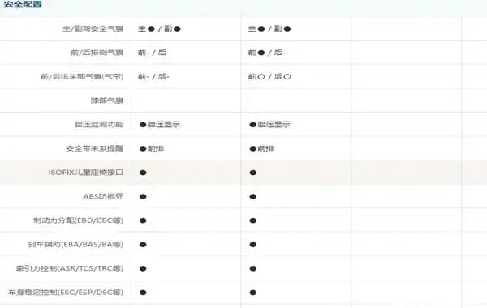Select the 牵引力控制(ASR/TCS/TRC等) row label

[70, 268]
